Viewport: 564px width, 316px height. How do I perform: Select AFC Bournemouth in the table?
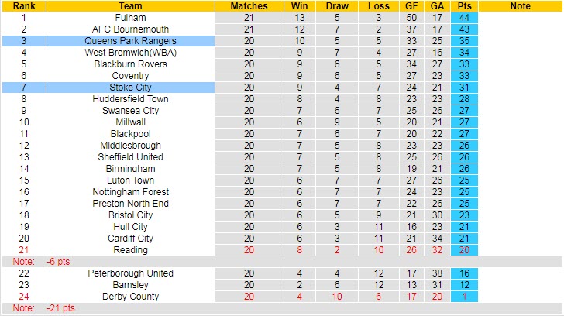[x=129, y=29]
